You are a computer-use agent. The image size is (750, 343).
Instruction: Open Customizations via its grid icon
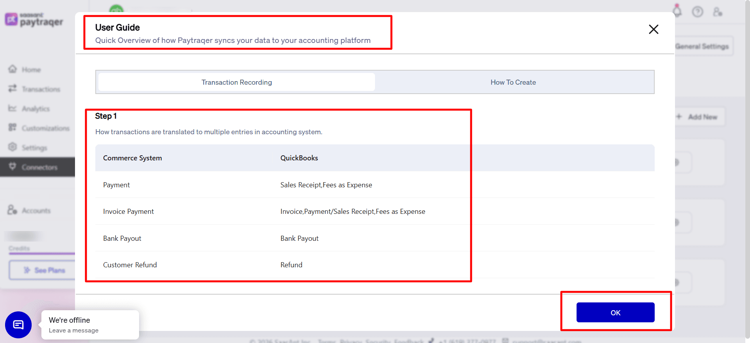tap(12, 128)
